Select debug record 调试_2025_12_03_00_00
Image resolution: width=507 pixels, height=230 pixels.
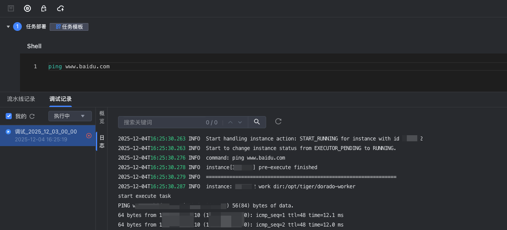click(x=46, y=135)
